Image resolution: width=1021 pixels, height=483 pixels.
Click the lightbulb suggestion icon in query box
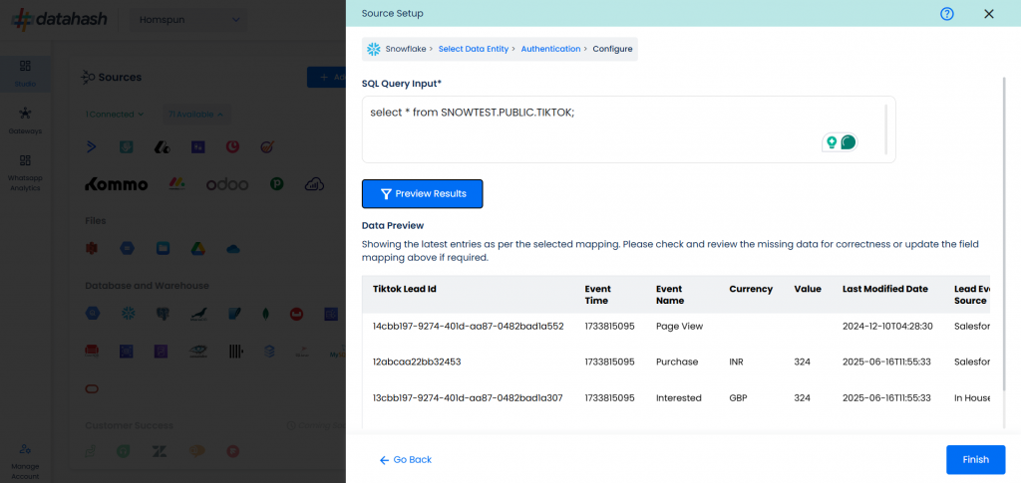[832, 141]
